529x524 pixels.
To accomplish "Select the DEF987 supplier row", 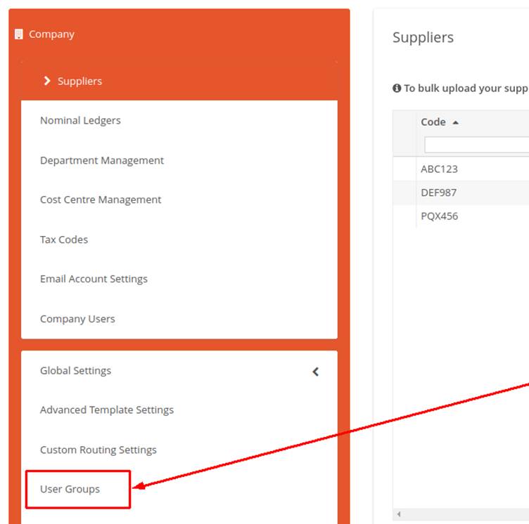I will [440, 192].
